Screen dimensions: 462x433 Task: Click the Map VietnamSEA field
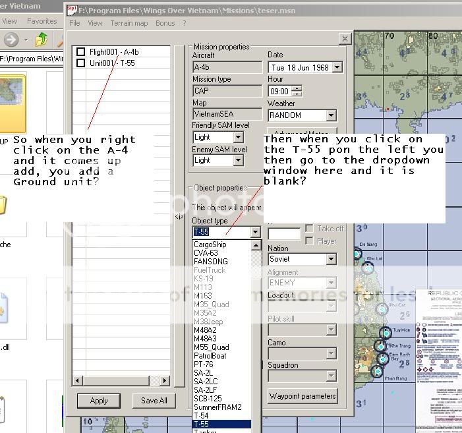pos(227,114)
